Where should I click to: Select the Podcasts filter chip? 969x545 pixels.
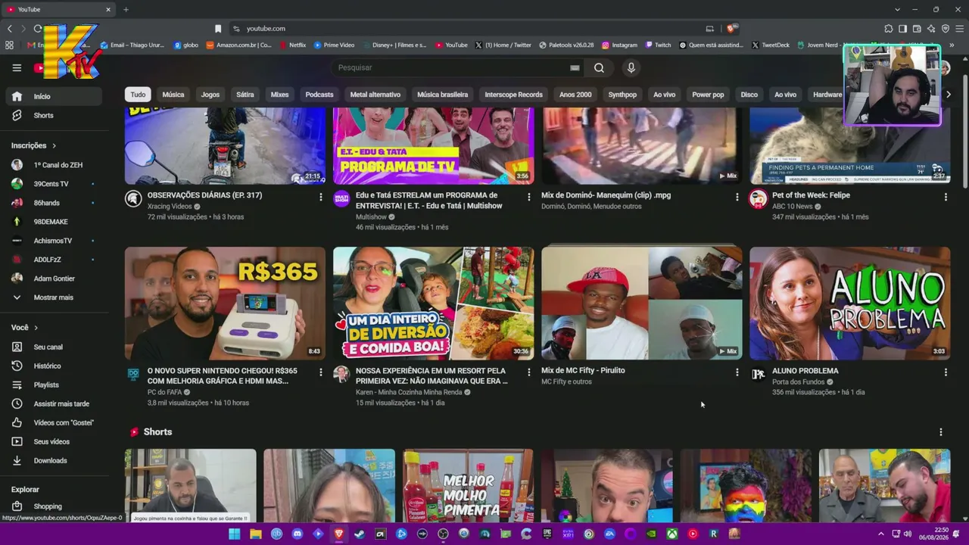tap(319, 95)
